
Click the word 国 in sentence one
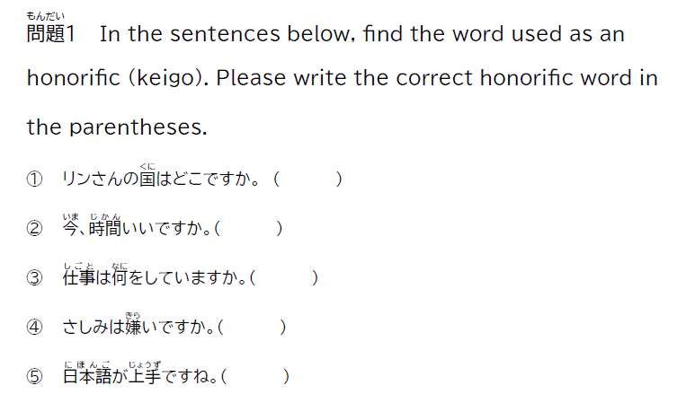tap(147, 179)
